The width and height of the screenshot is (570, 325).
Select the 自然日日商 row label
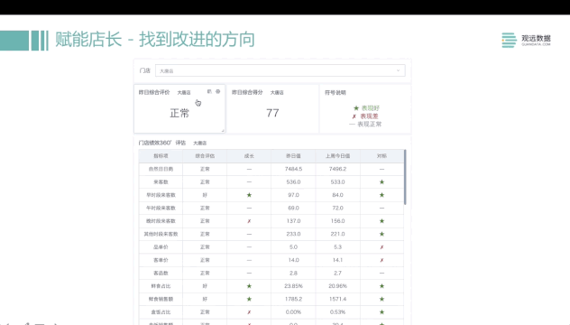161,169
